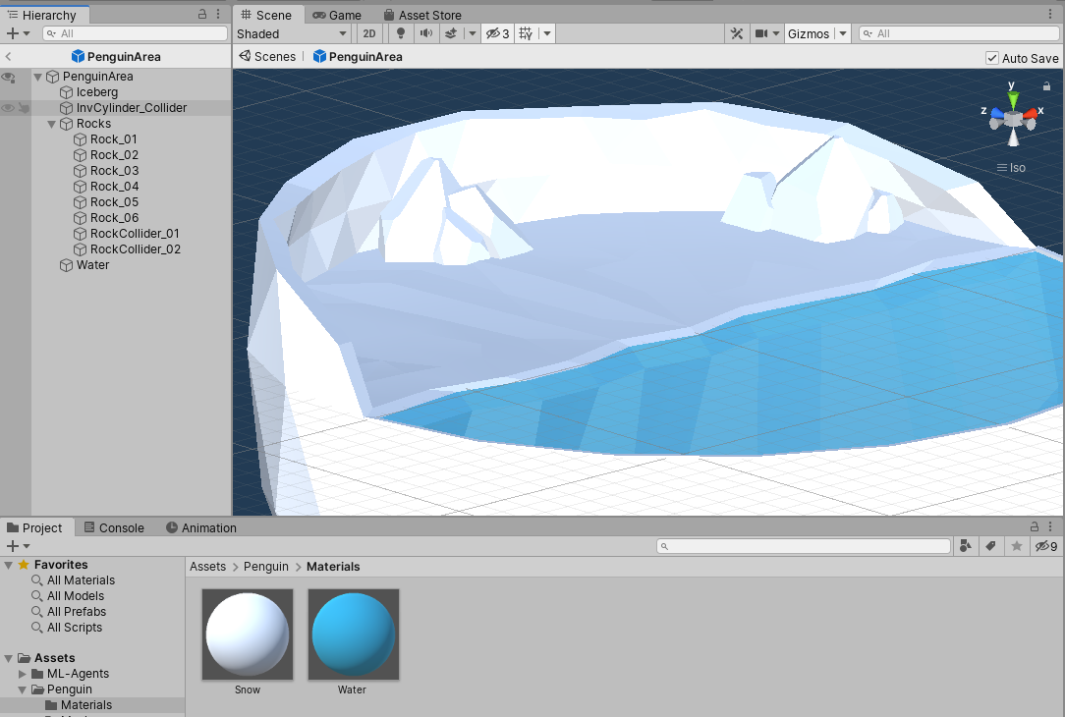Viewport: 1065px width, 717px height.
Task: Toggle 2D view mode
Action: point(368,33)
